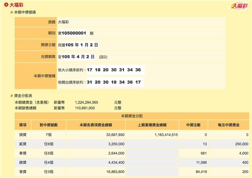Click the 頭獎 row label
Screen dimensions: 252x178
(x=23, y=135)
